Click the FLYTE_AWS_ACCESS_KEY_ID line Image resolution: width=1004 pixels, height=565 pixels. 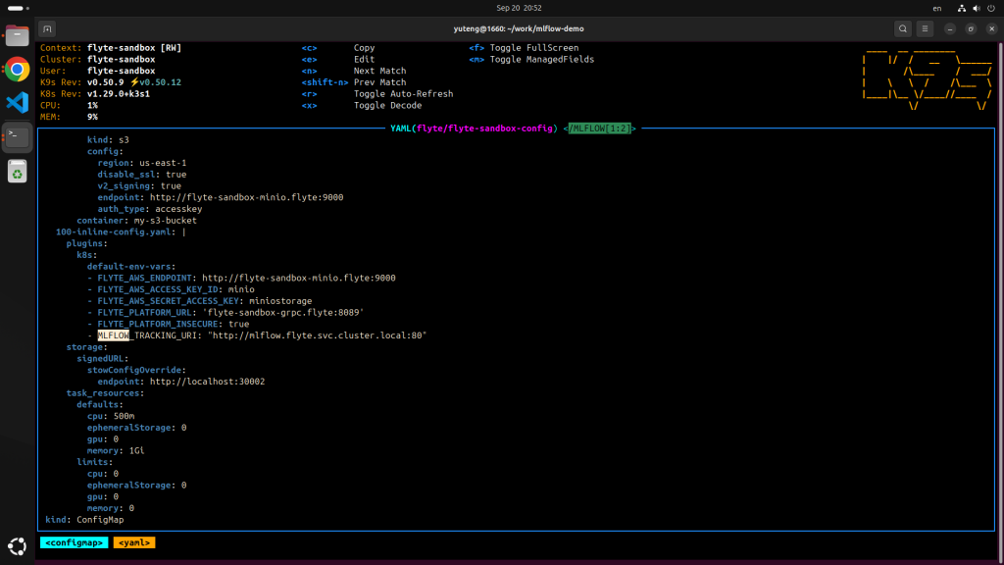point(171,290)
